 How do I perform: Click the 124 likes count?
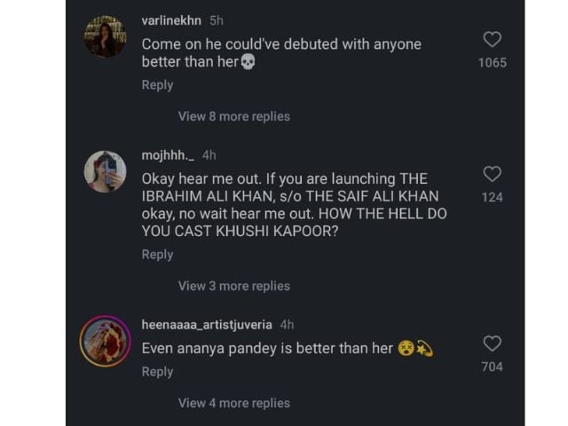click(492, 197)
